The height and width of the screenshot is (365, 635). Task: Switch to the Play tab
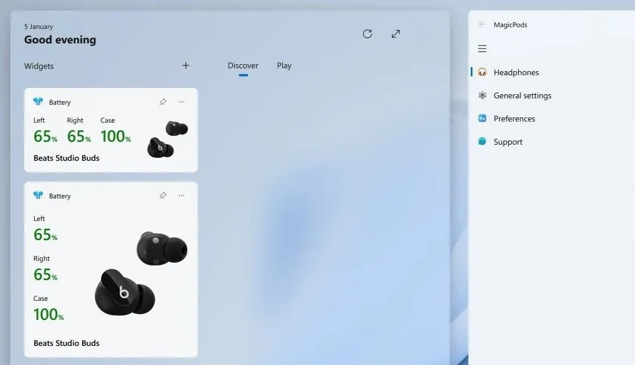(285, 65)
